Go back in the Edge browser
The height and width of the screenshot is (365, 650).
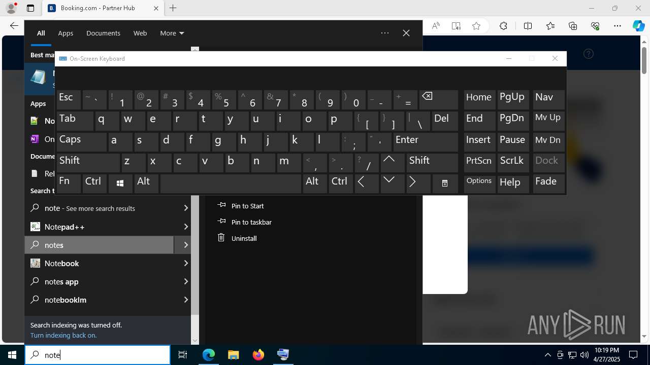pyautogui.click(x=14, y=26)
